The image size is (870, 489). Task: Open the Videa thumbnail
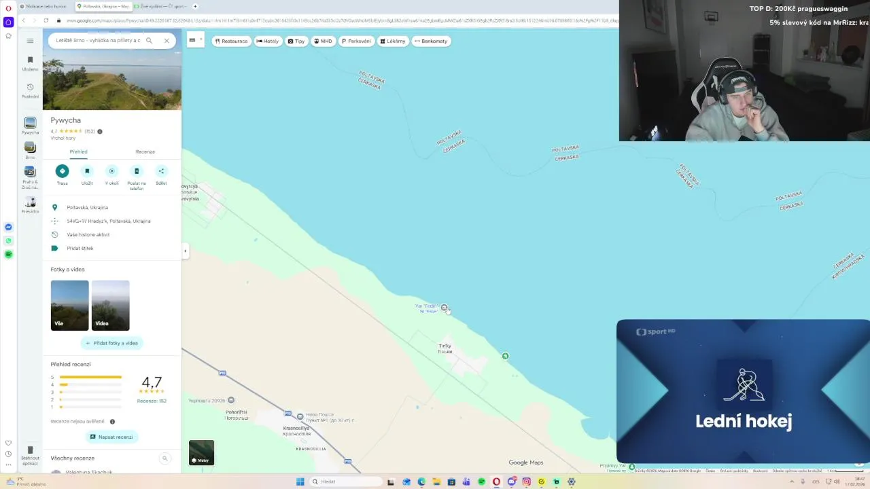coord(110,305)
